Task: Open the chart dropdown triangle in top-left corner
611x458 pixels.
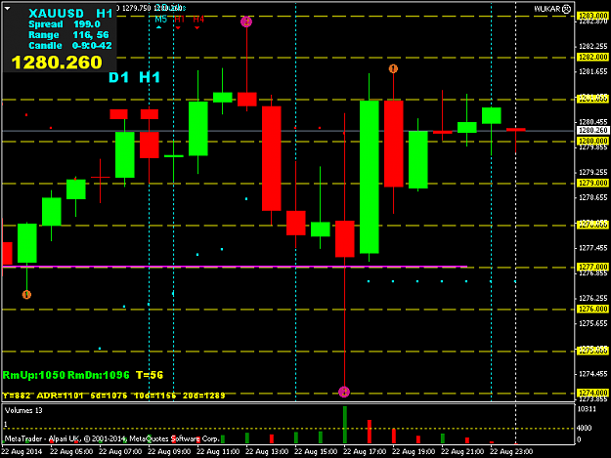Action: (x=7, y=8)
